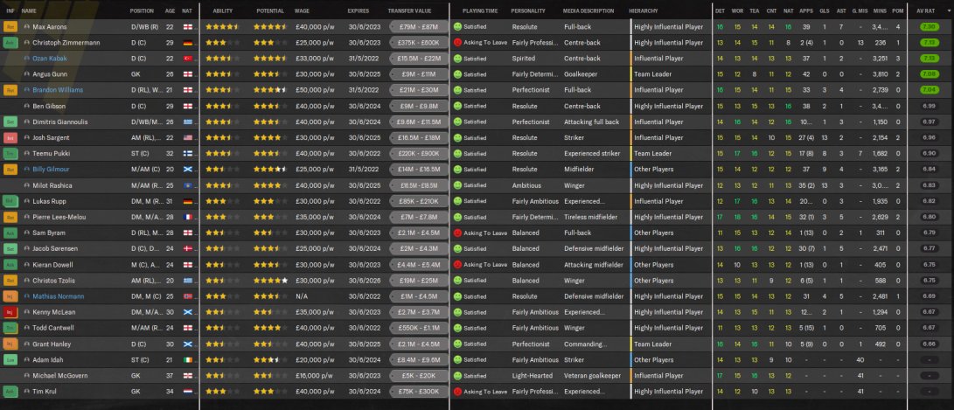Viewport: 954px width, 410px height.
Task: Click the red unhappy face for Sam Byram
Action: tap(457, 233)
